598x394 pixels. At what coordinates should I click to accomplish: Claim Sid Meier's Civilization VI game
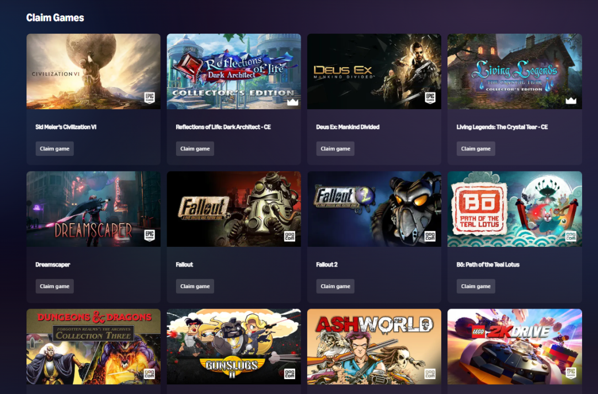(x=55, y=149)
